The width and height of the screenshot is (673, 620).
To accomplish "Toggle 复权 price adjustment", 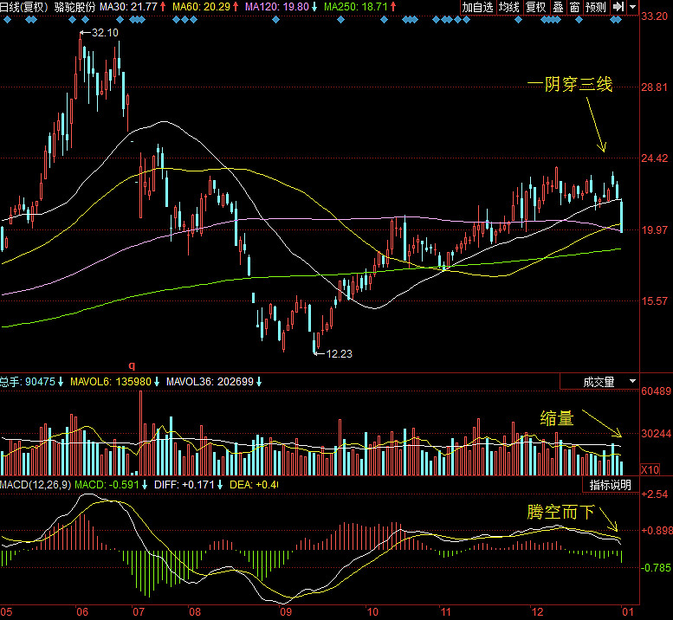I will [x=536, y=7].
